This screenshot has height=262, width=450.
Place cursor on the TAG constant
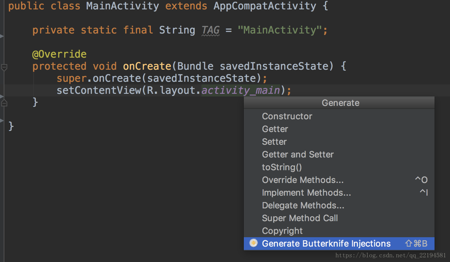pos(210,30)
